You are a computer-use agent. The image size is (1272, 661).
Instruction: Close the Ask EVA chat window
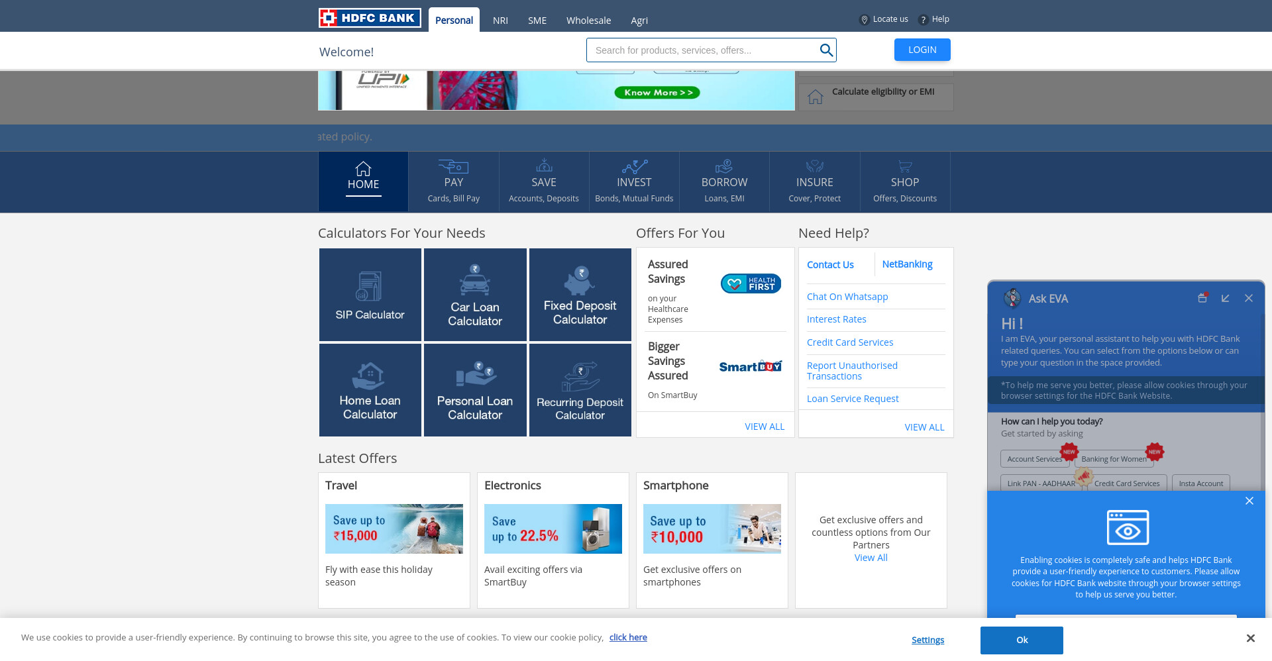1249,298
